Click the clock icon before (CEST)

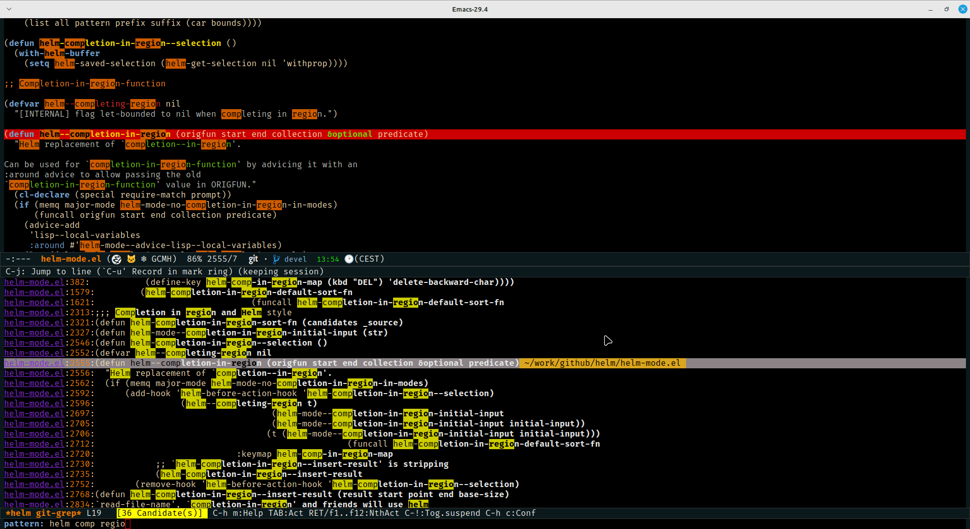pos(349,259)
